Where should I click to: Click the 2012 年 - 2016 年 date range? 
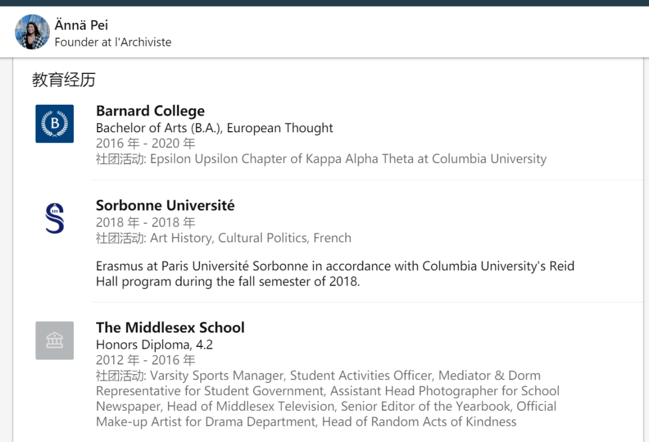[145, 360]
